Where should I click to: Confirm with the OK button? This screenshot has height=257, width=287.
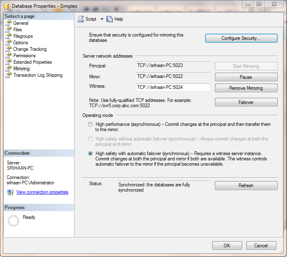[227, 246]
